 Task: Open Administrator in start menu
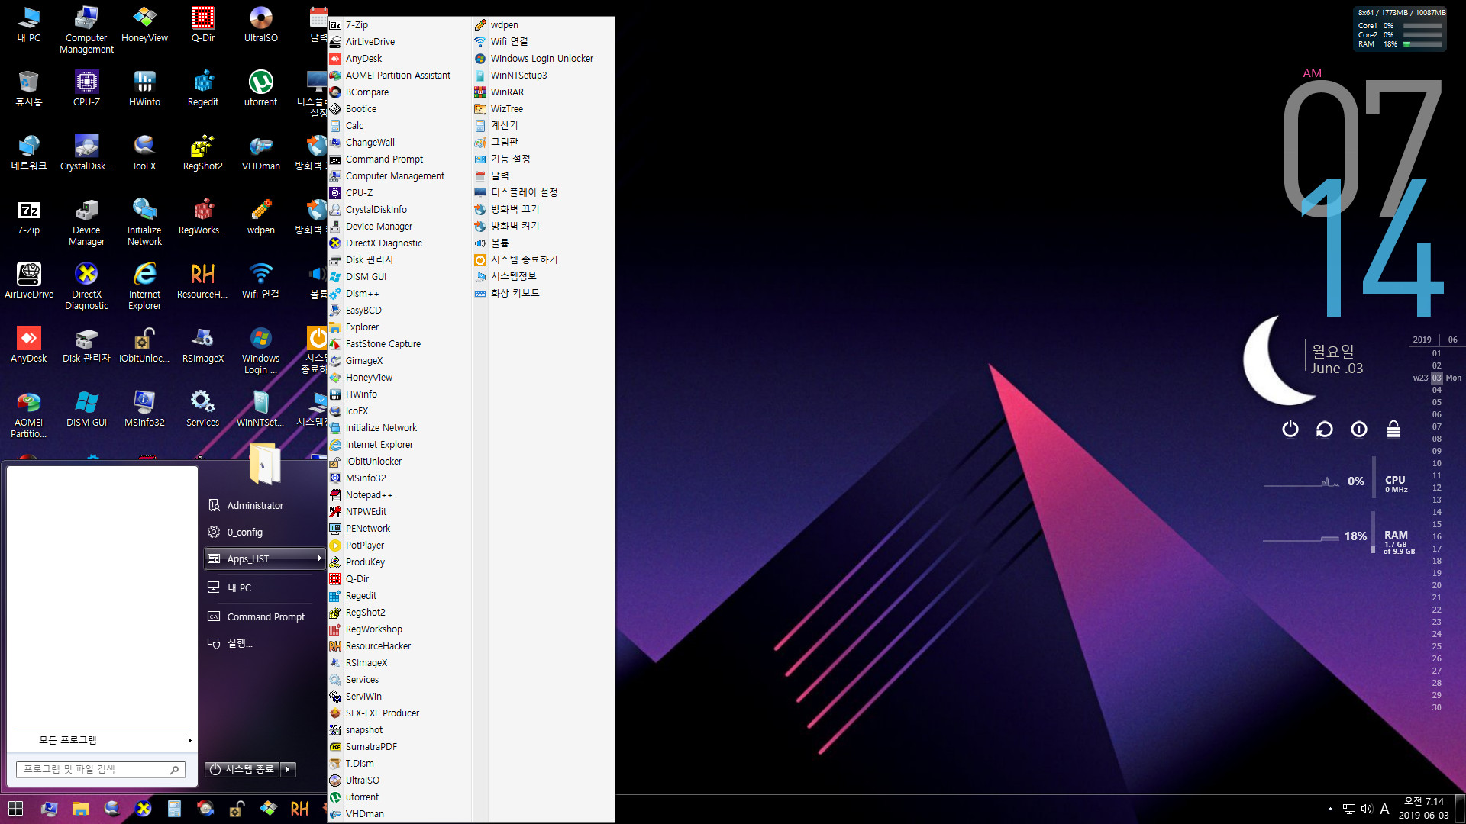pos(265,505)
